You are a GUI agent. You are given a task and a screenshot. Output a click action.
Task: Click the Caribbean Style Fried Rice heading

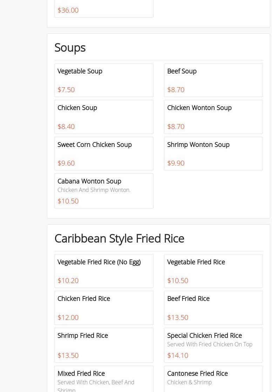(119, 238)
